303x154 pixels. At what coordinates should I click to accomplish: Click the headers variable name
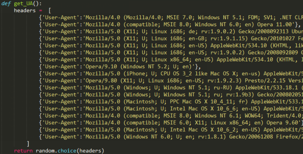(x=25, y=10)
